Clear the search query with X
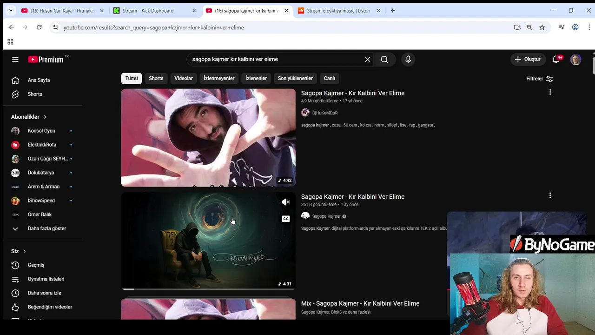The image size is (595, 335). click(x=368, y=59)
